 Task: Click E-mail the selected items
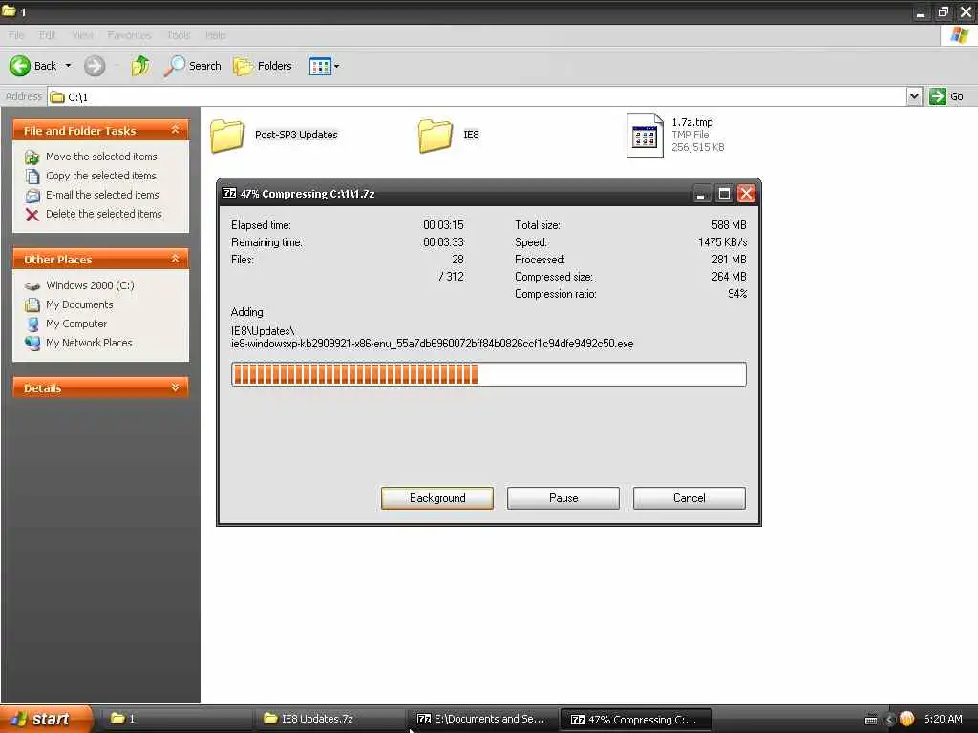coord(102,195)
